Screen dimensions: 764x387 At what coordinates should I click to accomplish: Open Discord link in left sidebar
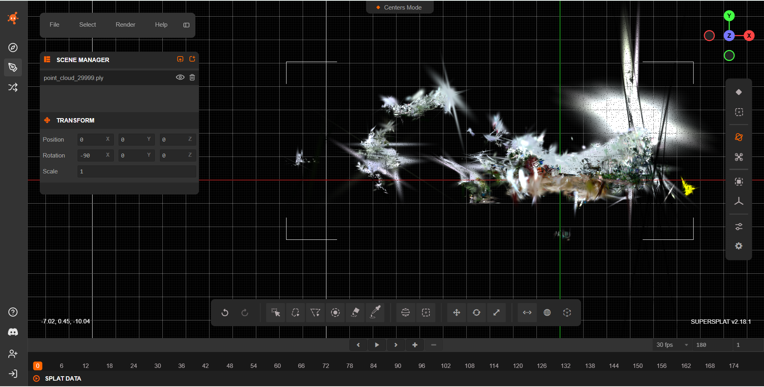coord(13,332)
